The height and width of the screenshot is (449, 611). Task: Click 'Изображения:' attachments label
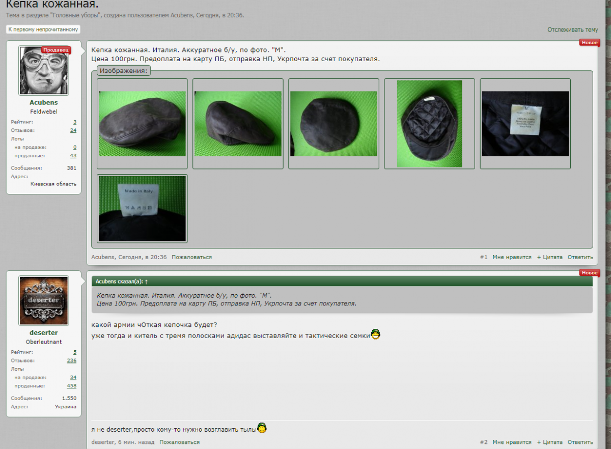pyautogui.click(x=124, y=71)
